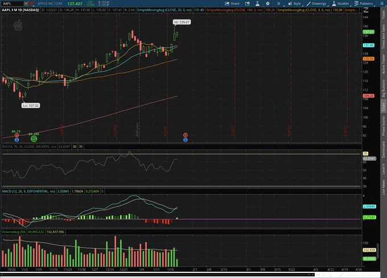Click the magnifier zoom icon at bottom
The height and width of the screenshot is (278, 387).
point(330,275)
